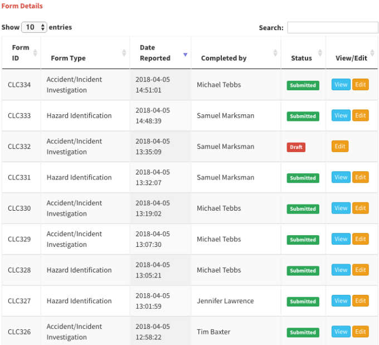View Hazard Identification form CLC328
This screenshot has width=379, height=345.
point(341,270)
